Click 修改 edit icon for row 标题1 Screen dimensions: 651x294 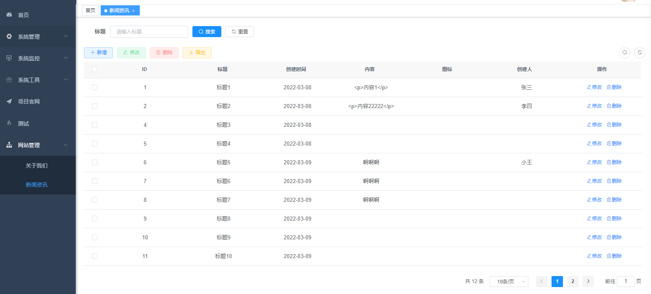click(589, 87)
